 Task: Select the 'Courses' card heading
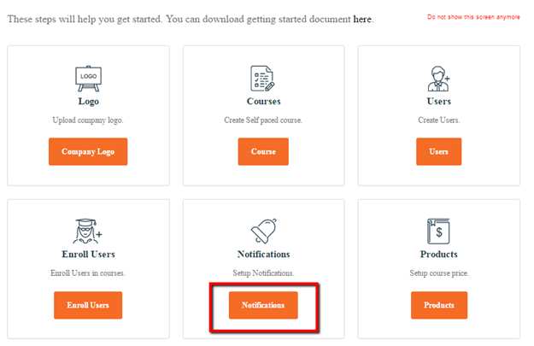pos(264,101)
